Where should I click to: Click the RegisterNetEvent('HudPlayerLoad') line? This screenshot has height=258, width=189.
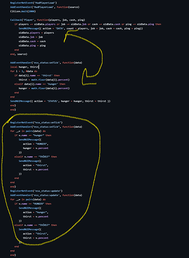coord(33,3)
